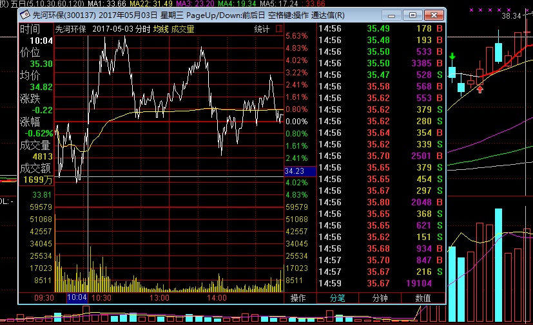Viewport: 533px width, 325px height.
Task: Click the MA22: 31.49 indicator in background
Action: [151, 4]
